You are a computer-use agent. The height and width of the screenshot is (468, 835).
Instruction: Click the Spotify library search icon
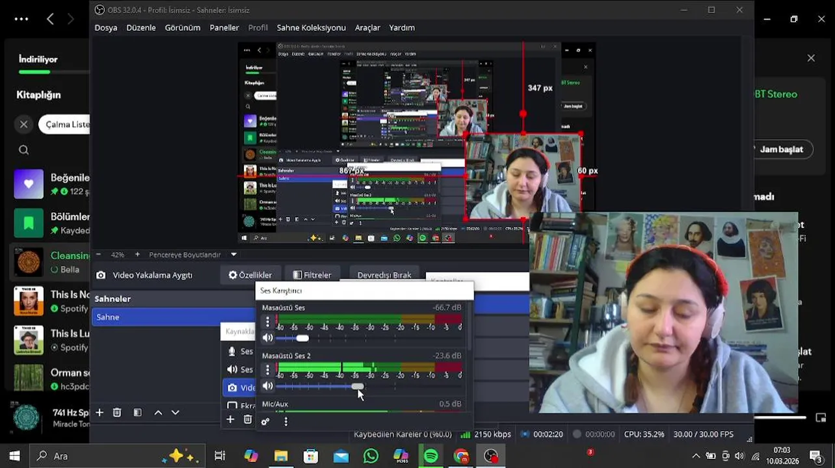click(x=24, y=150)
